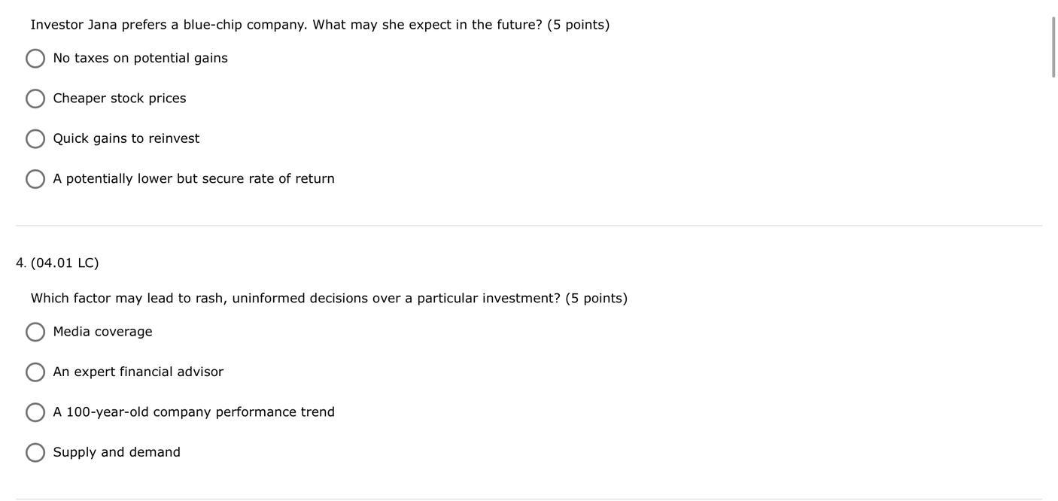
Task: Select the "Media coverage" radio button
Action: (35, 332)
